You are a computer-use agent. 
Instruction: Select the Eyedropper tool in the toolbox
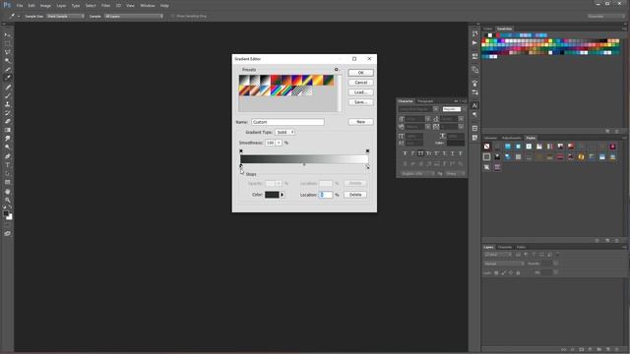click(8, 78)
